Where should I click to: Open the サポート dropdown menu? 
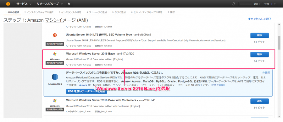(x=270, y=4)
